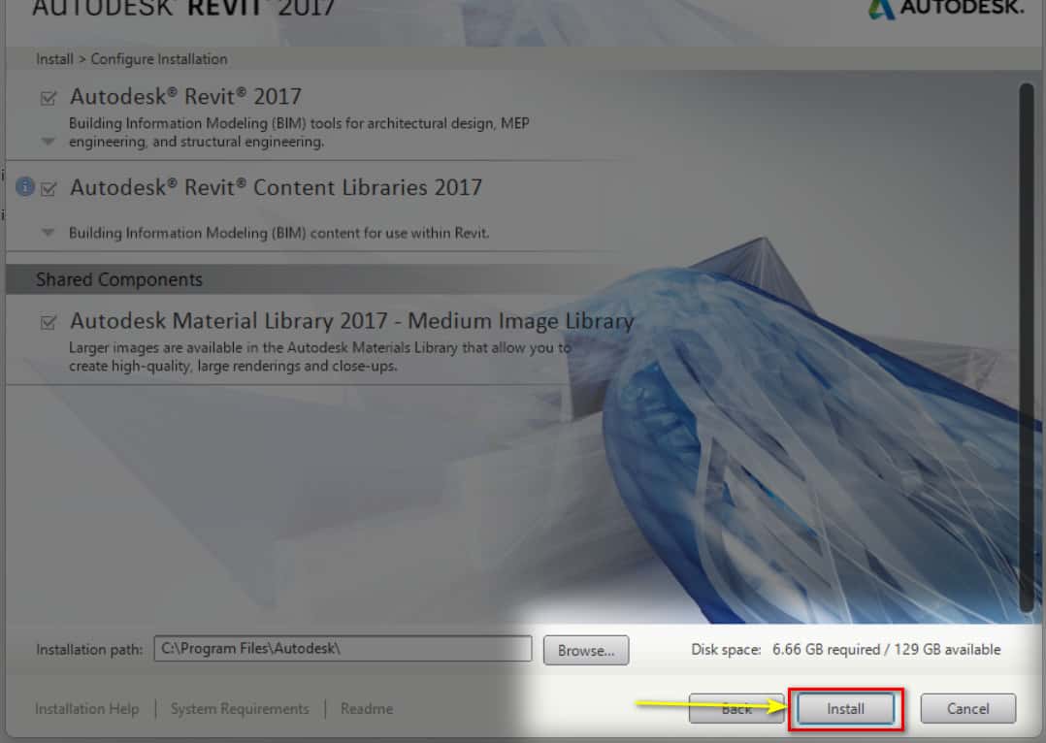Viewport: 1046px width, 743px height.
Task: Click Building Information Modeling content description
Action: (278, 233)
